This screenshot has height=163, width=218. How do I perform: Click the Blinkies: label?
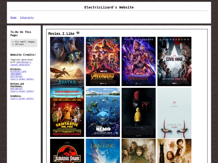16,69
